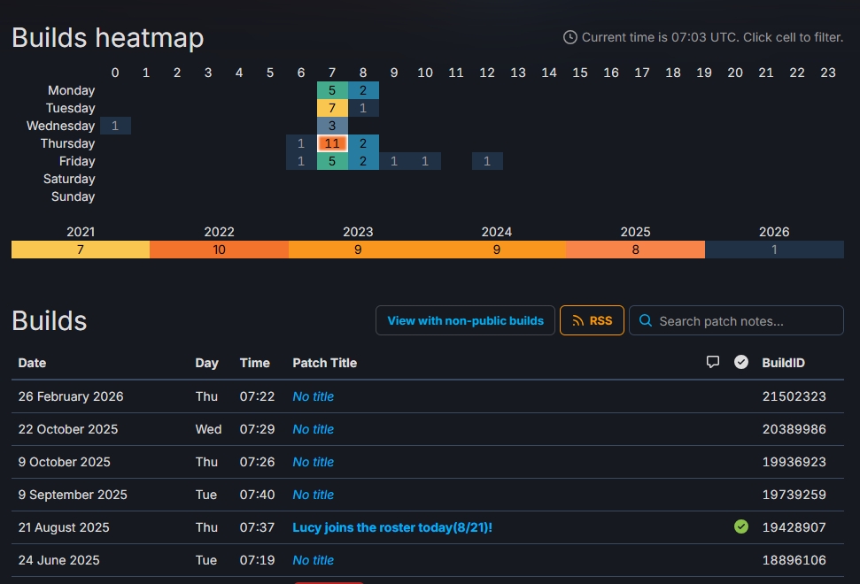Open Lucy joins the roster today patch link
Image resolution: width=860 pixels, height=584 pixels.
(x=392, y=527)
